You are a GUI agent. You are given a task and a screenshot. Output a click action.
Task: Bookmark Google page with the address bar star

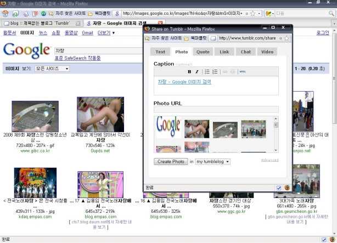[x=253, y=14]
